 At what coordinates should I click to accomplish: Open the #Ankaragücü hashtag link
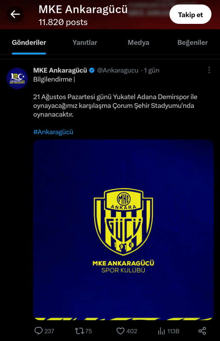tap(53, 132)
